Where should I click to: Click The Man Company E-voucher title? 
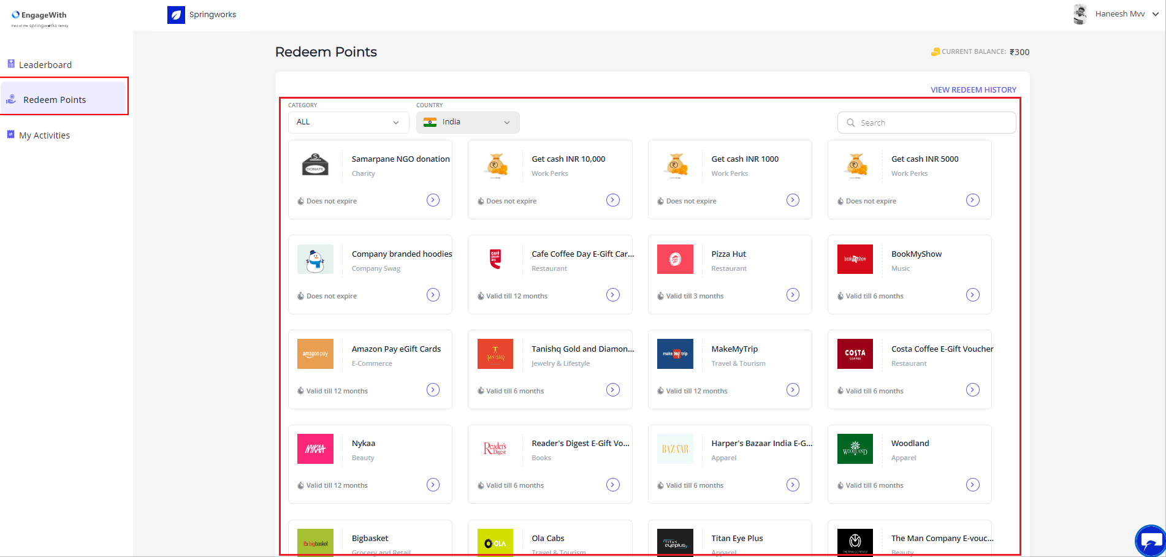(942, 538)
